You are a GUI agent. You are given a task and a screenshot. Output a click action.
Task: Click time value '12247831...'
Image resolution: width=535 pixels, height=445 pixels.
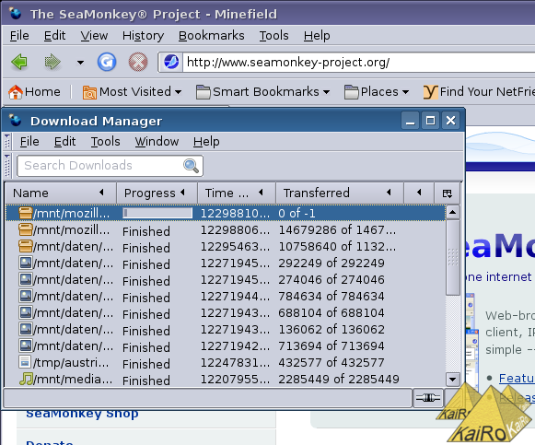[235, 362]
